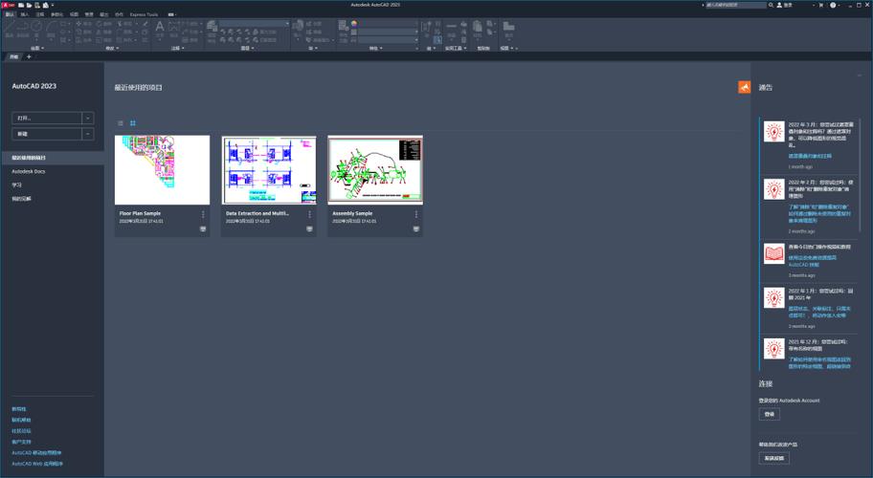Viewport: 873px width, 478px height.
Task: Open more options for Assembly Sample
Action: pyautogui.click(x=416, y=215)
